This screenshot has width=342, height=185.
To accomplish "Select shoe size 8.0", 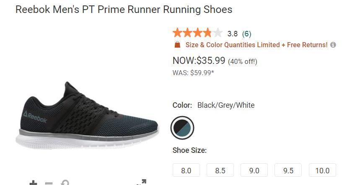I will click(186, 170).
